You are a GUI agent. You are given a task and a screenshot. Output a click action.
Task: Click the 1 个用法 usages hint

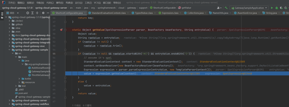coord(76,105)
